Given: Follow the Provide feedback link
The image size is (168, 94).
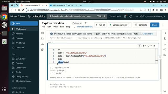Looking at the screenshot, I should pyautogui.click(x=85, y=27).
